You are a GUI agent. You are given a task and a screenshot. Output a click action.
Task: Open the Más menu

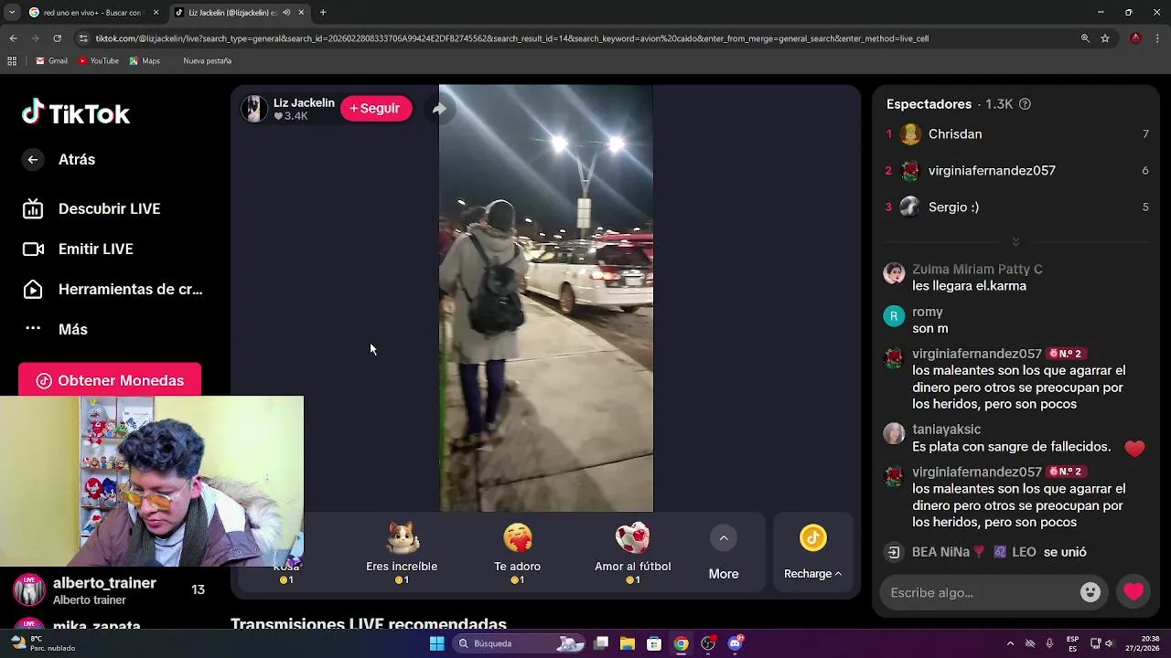click(56, 329)
